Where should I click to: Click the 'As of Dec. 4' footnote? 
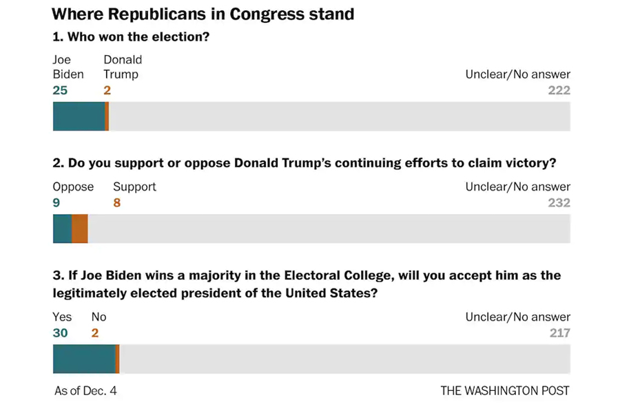tap(85, 391)
